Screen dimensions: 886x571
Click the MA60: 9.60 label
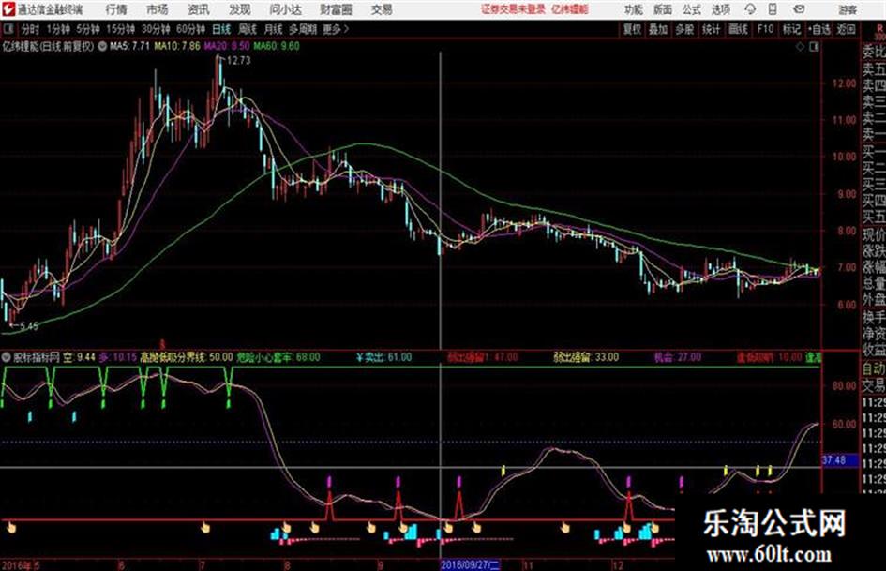pos(277,46)
